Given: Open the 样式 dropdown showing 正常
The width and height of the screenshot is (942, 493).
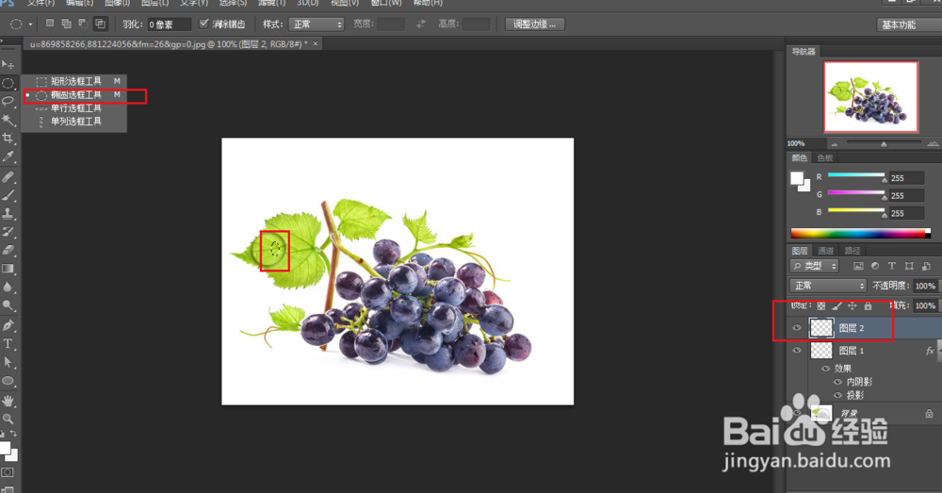Looking at the screenshot, I should pos(317,25).
